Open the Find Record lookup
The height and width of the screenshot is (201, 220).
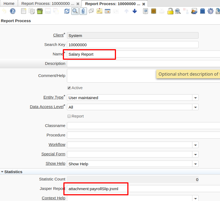(x=75, y=11)
